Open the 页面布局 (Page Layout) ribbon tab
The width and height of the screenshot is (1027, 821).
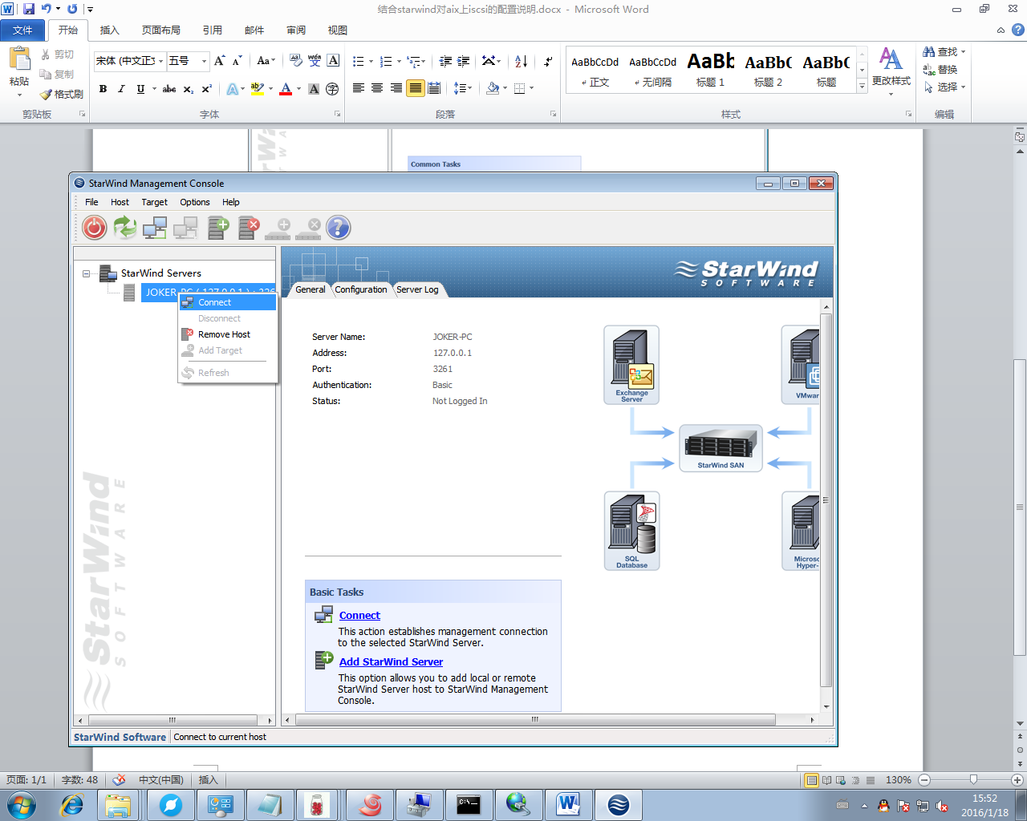click(161, 30)
